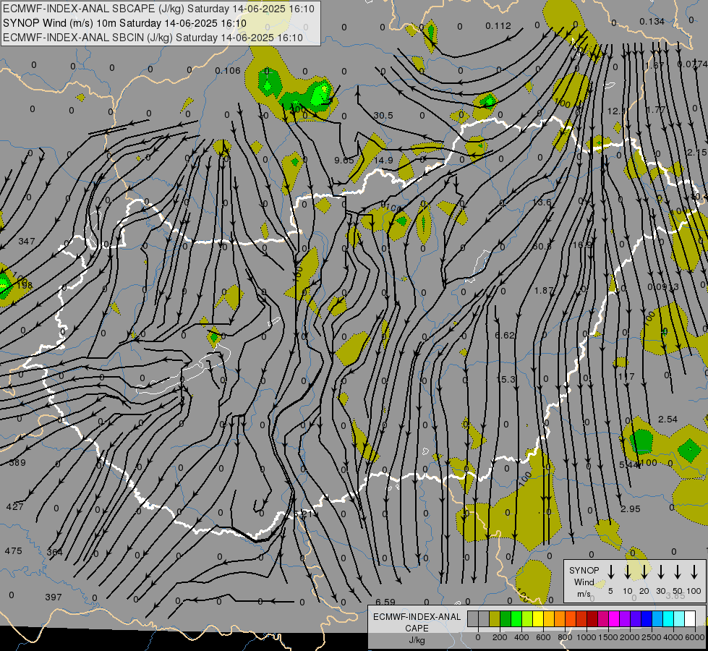Screen dimensions: 708x651
Task: Click the '9.65' value on the map
Action: [x=344, y=160]
